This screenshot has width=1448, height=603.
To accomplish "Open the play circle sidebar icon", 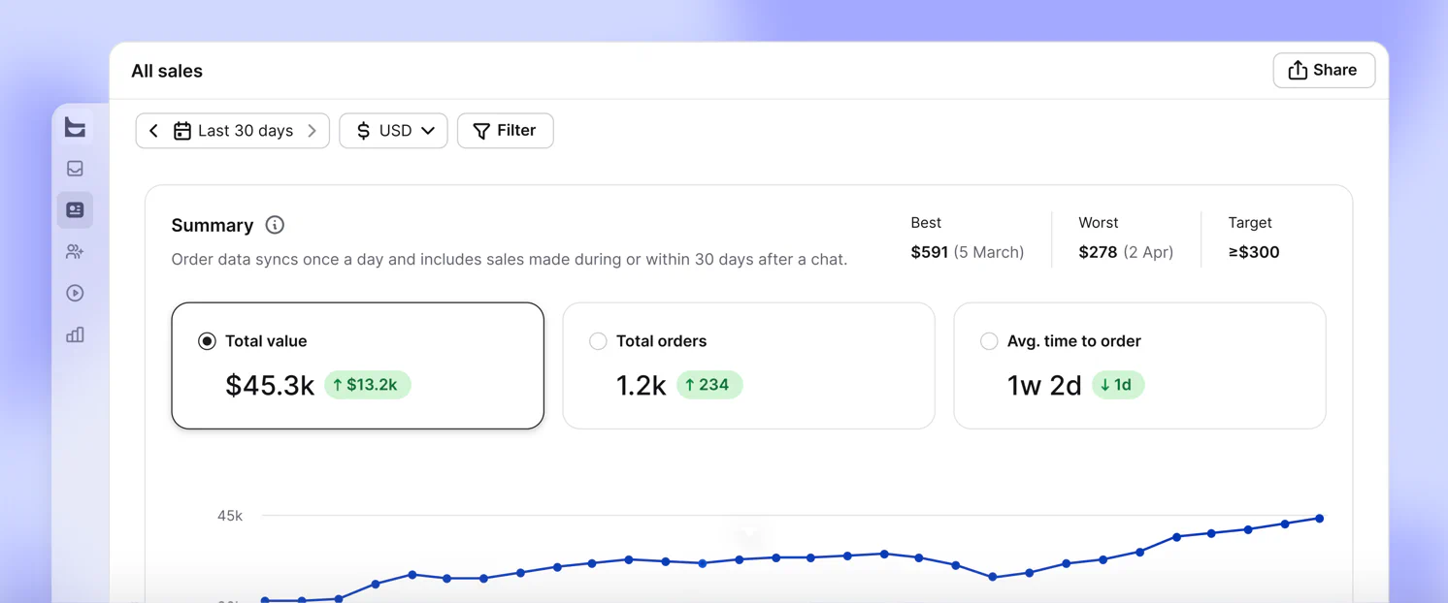I will tap(75, 293).
